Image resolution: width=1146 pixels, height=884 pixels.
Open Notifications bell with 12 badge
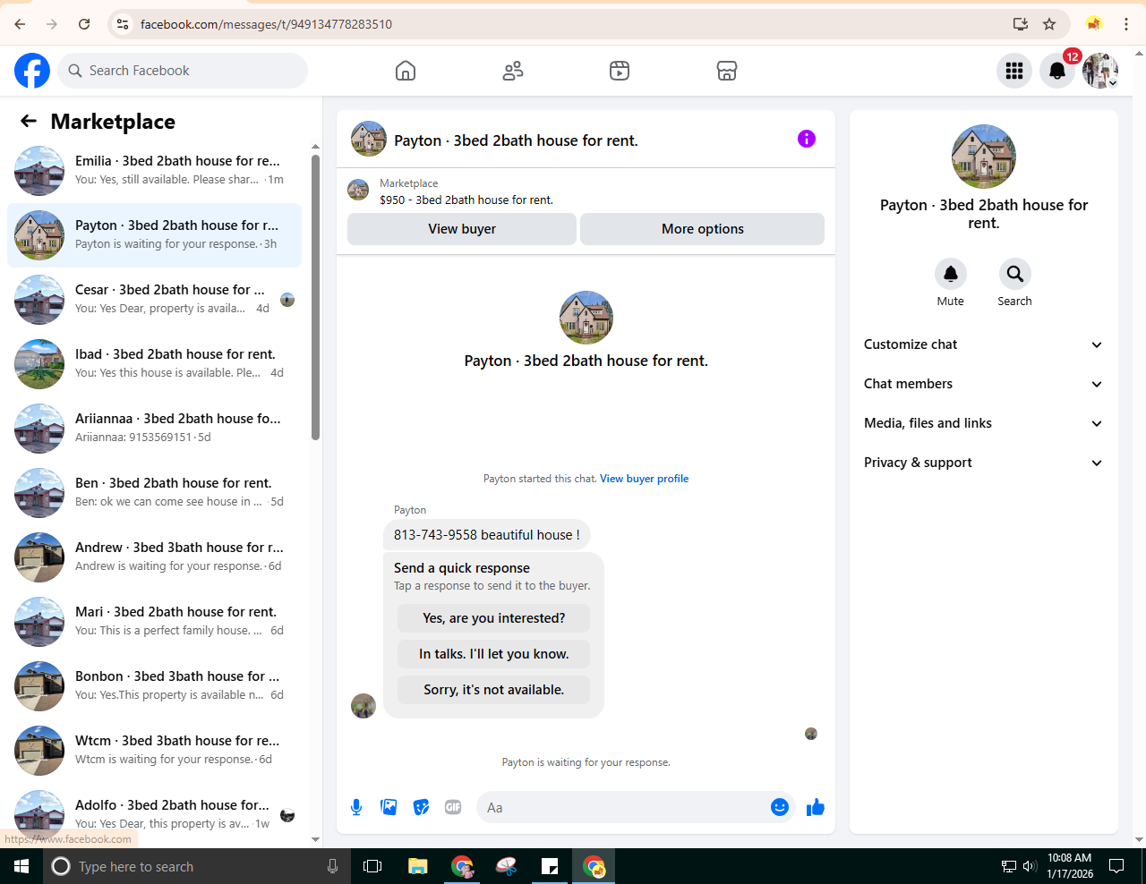point(1057,71)
